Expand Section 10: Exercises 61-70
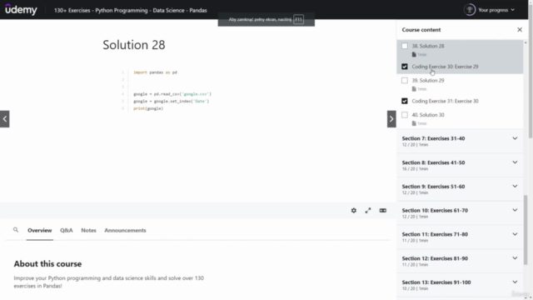Screen dimensions: 533x300 460,213
